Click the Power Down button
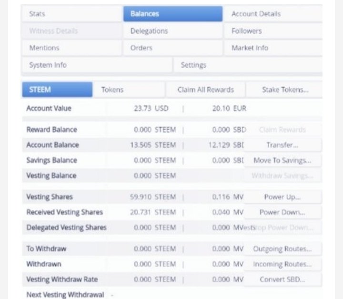 click(282, 212)
